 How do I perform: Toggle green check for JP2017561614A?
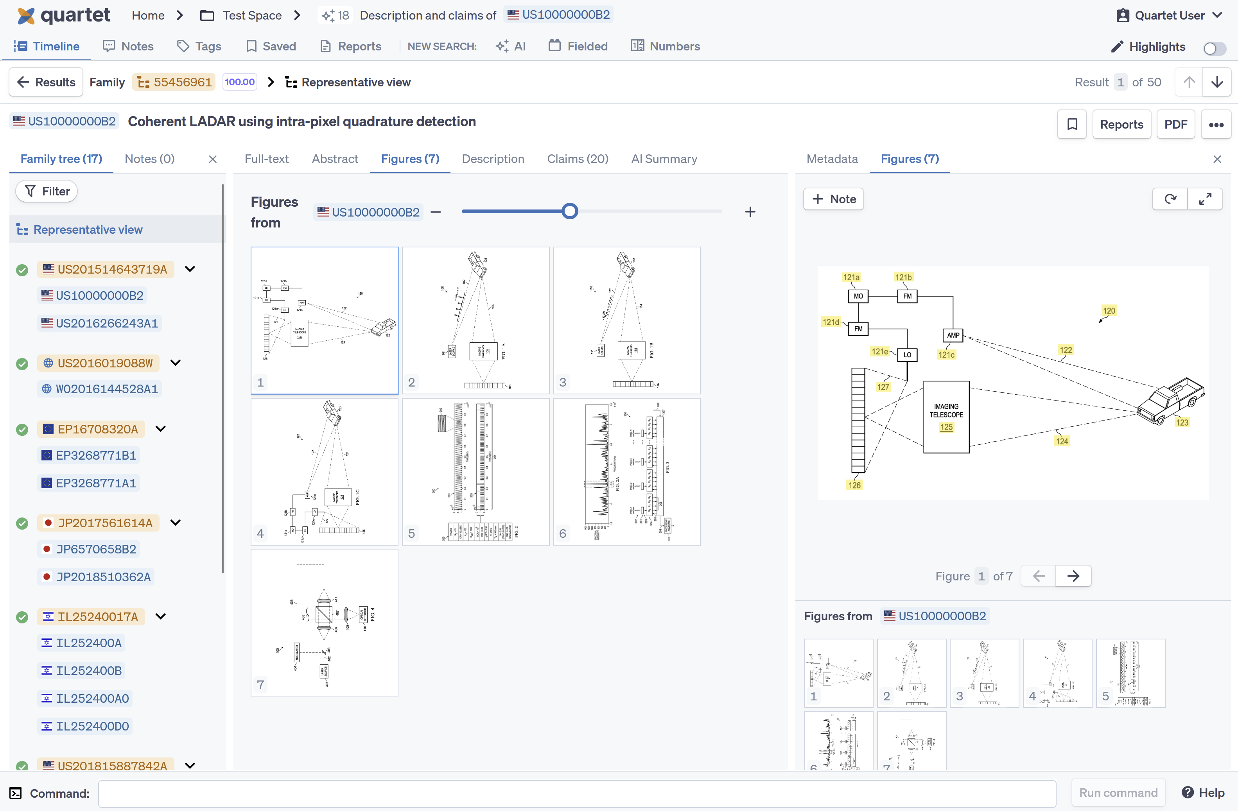[x=22, y=523]
